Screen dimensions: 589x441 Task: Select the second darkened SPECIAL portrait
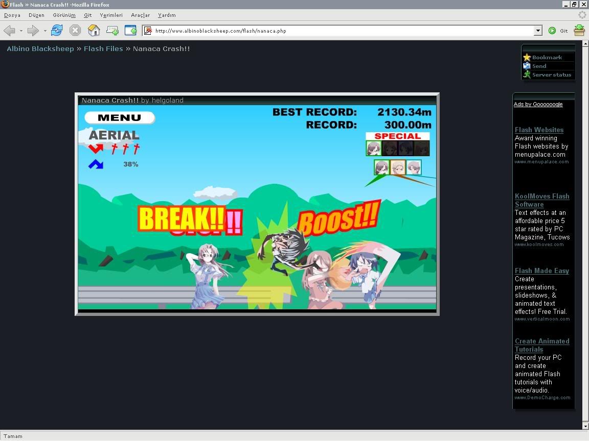[390, 149]
